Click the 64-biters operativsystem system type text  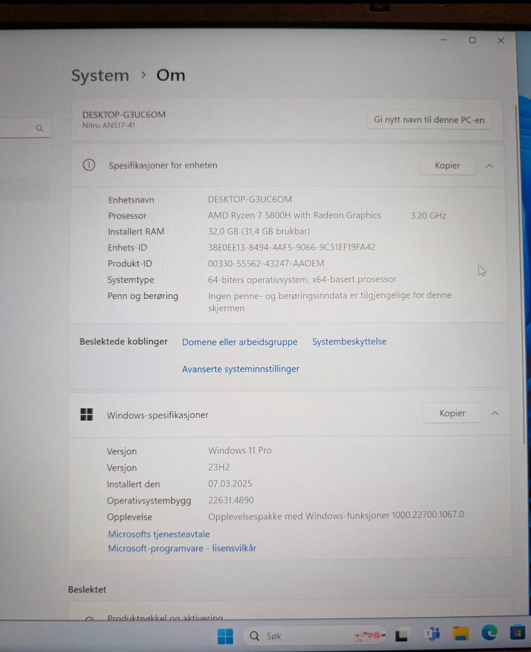click(302, 279)
